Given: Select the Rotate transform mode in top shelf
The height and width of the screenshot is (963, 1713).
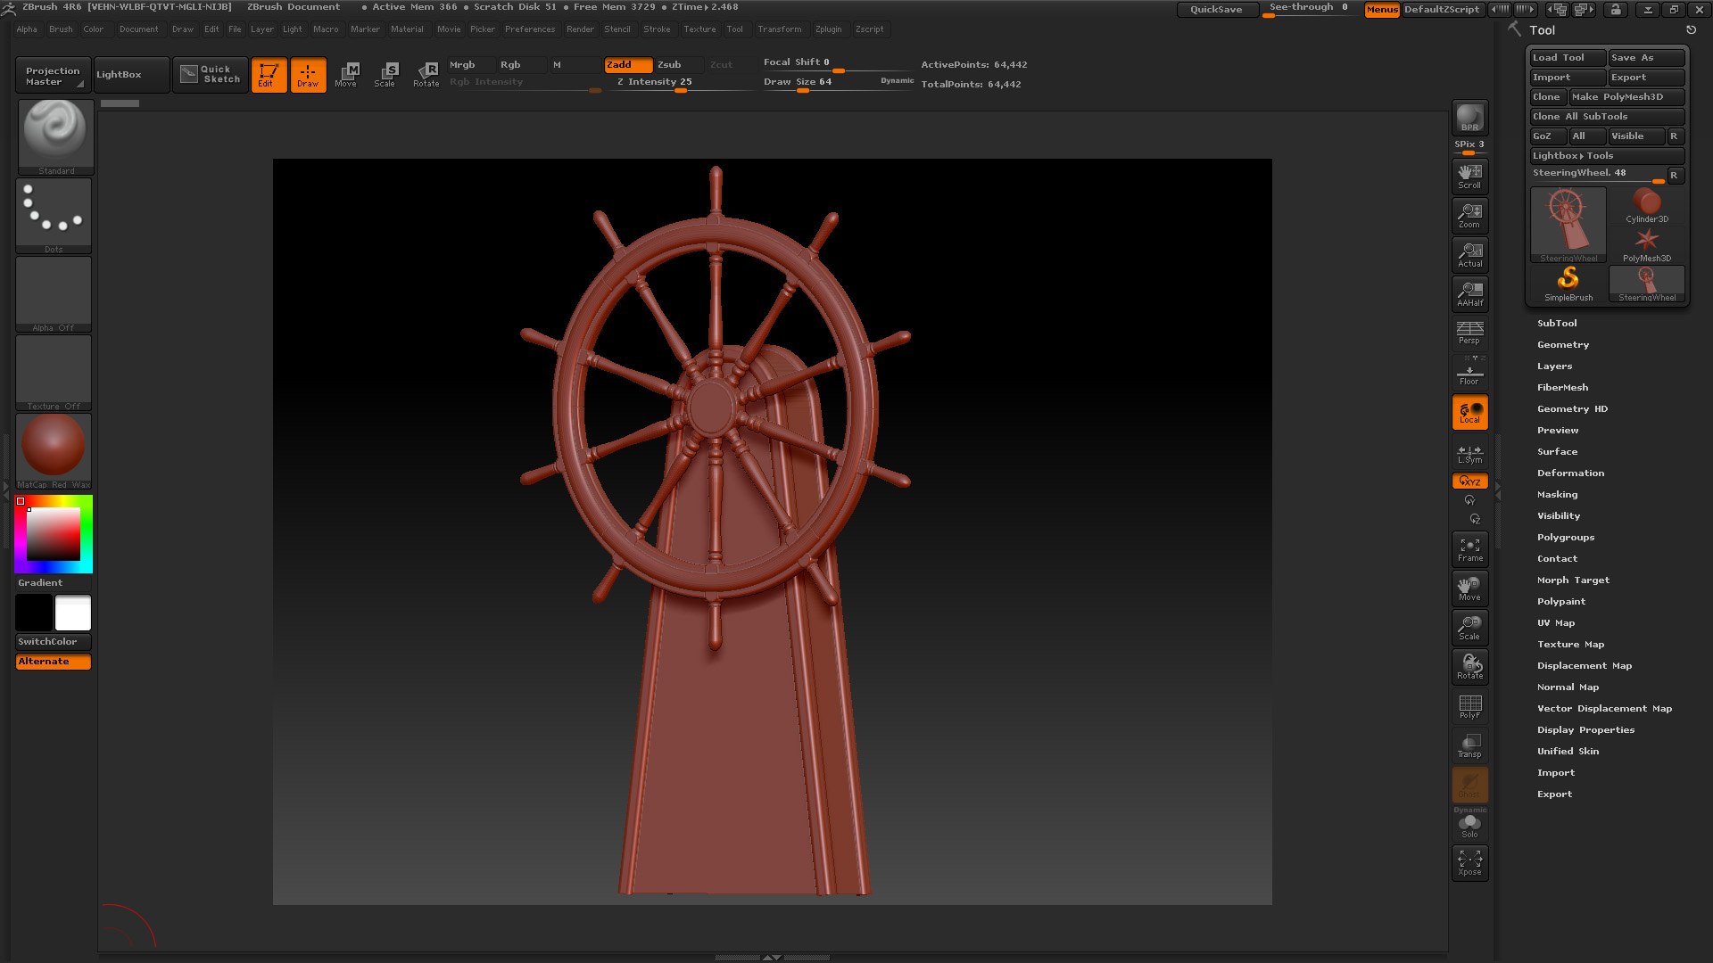Looking at the screenshot, I should tap(426, 74).
